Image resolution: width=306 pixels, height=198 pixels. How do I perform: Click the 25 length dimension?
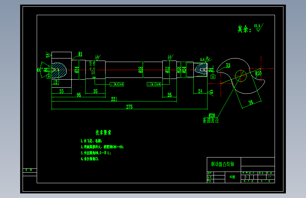click(169, 95)
